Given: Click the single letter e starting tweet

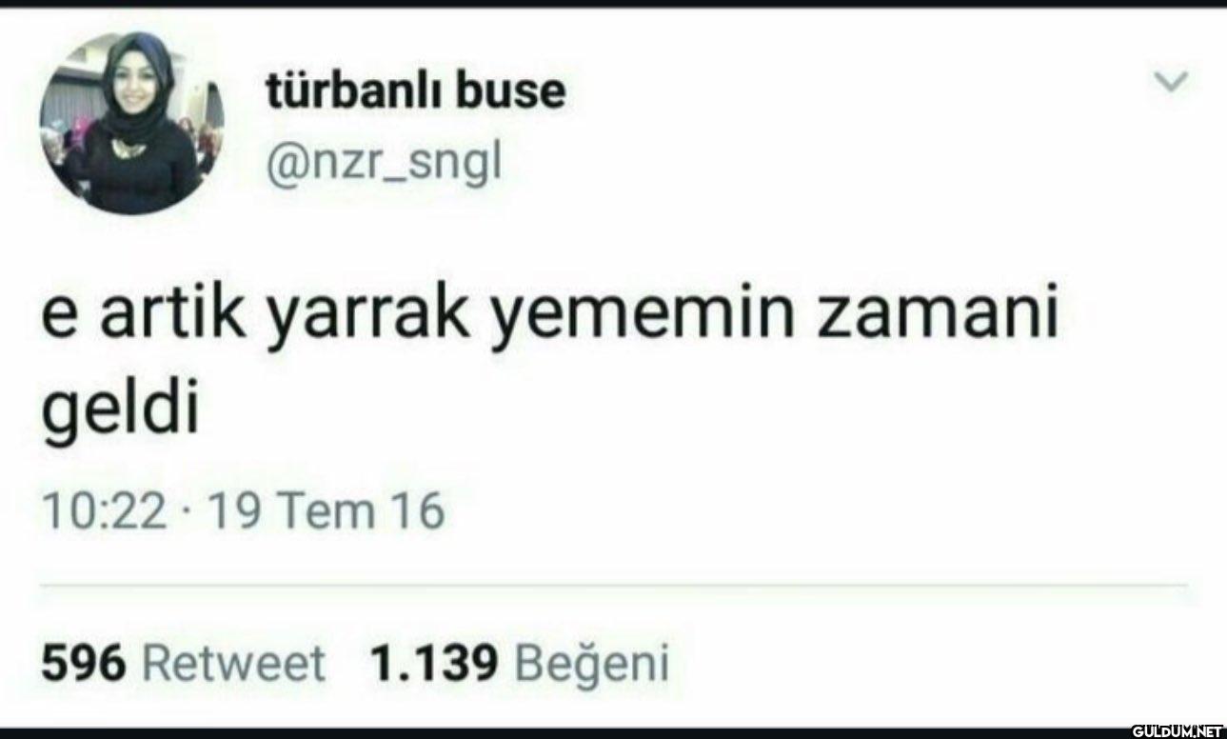Looking at the screenshot, I should click(x=59, y=322).
